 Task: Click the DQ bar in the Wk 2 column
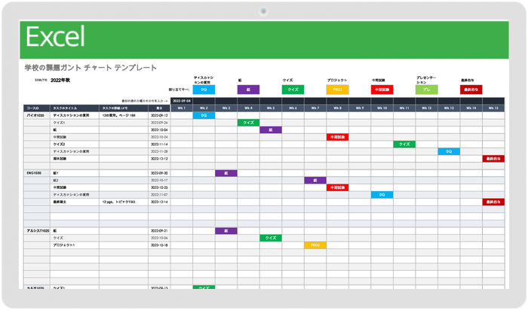[x=204, y=116]
